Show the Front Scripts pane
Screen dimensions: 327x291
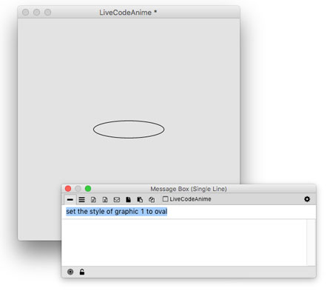[128, 199]
